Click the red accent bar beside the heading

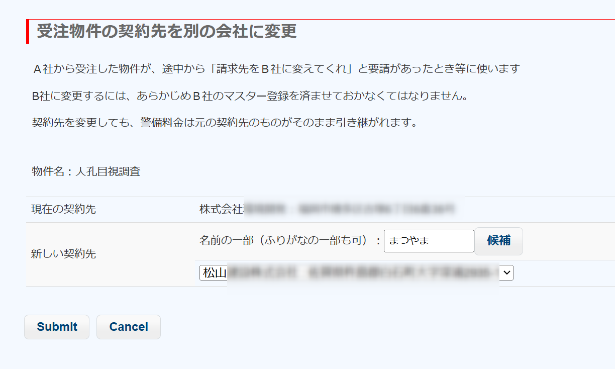(x=28, y=31)
